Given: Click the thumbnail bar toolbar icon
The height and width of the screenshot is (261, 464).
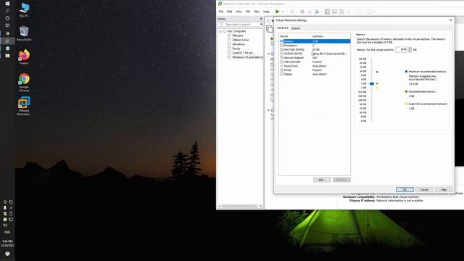Looking at the screenshot, I should point(334,12).
